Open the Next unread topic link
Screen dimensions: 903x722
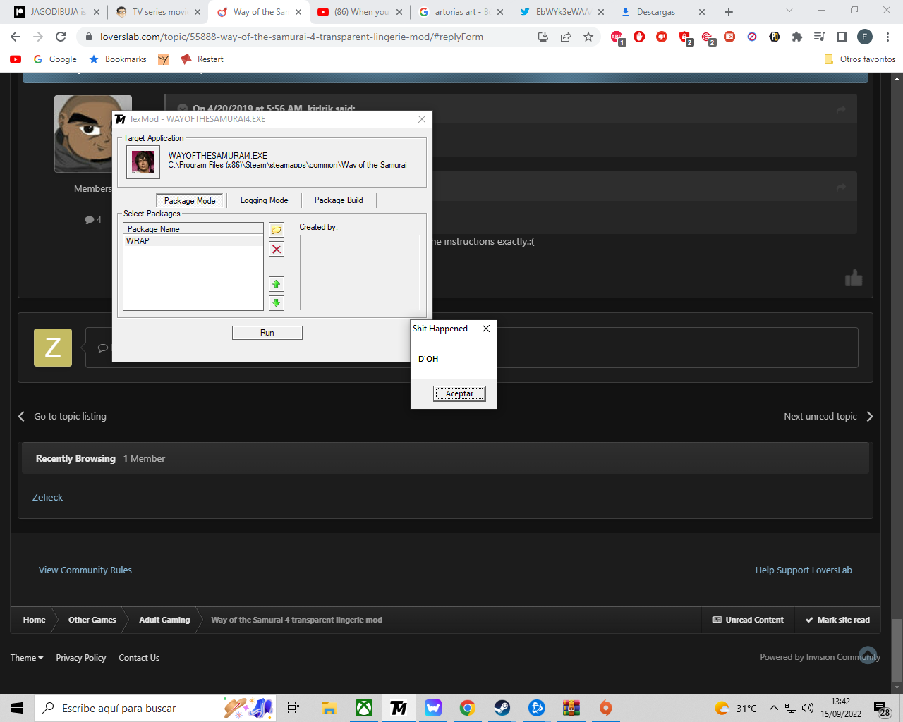[829, 416]
